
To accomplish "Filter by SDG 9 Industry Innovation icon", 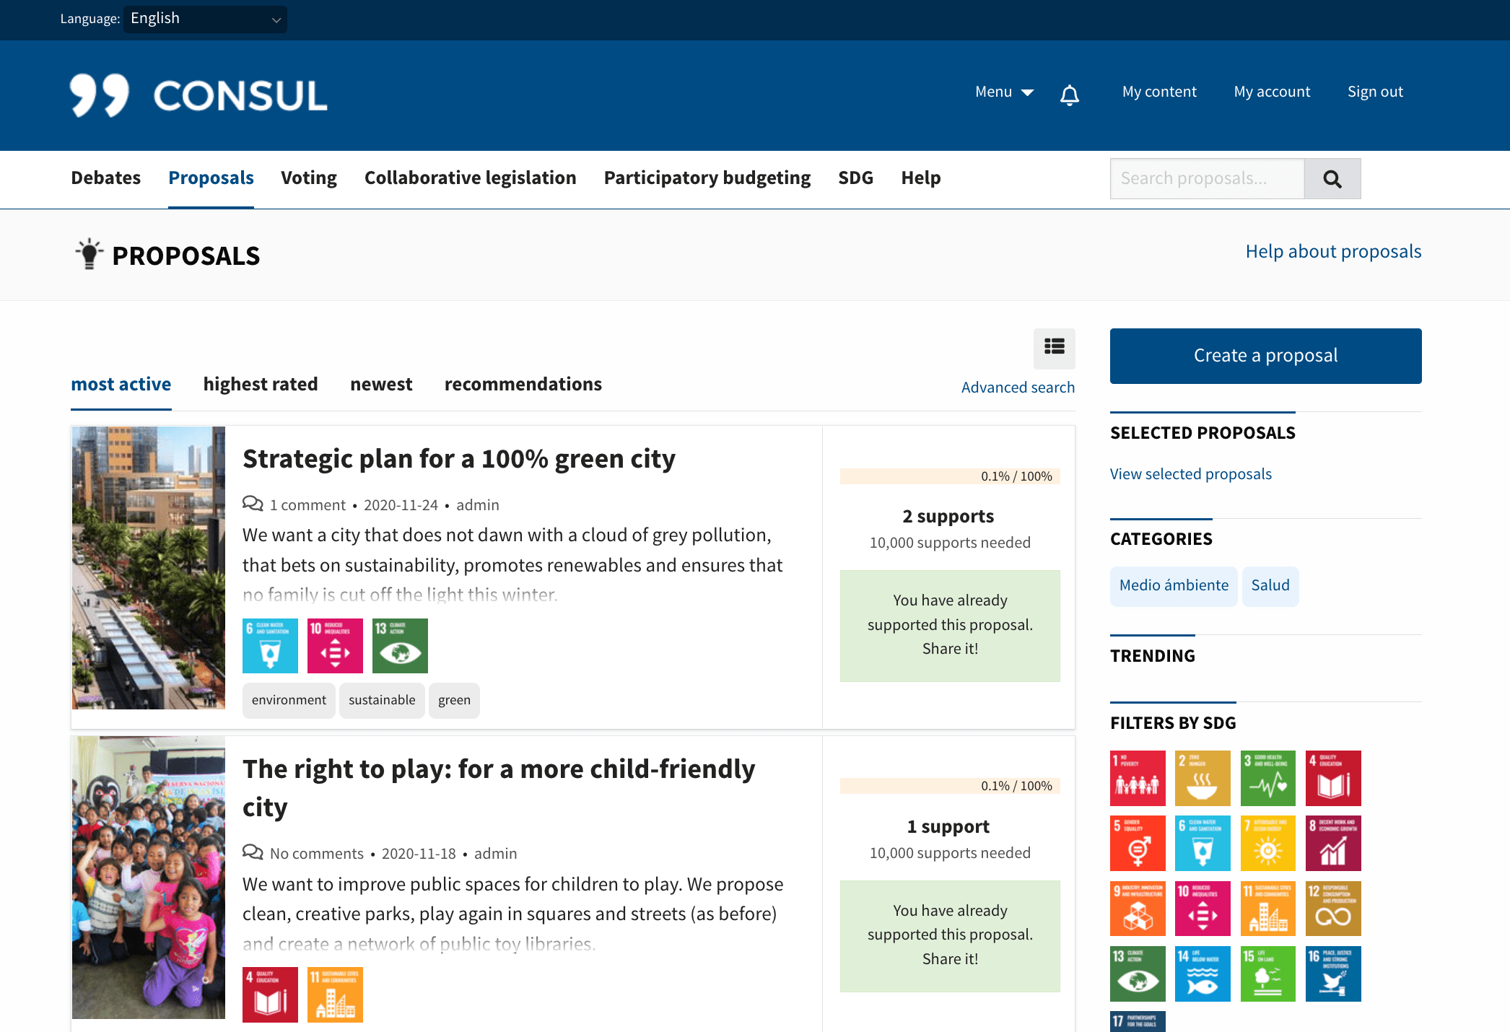I will [x=1138, y=909].
